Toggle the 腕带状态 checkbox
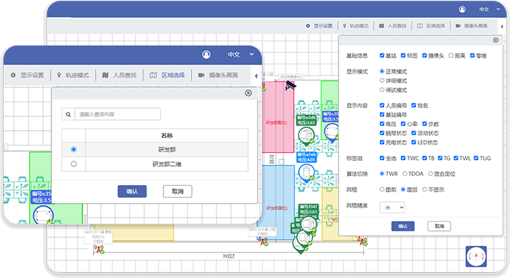510x278 pixels. point(382,133)
